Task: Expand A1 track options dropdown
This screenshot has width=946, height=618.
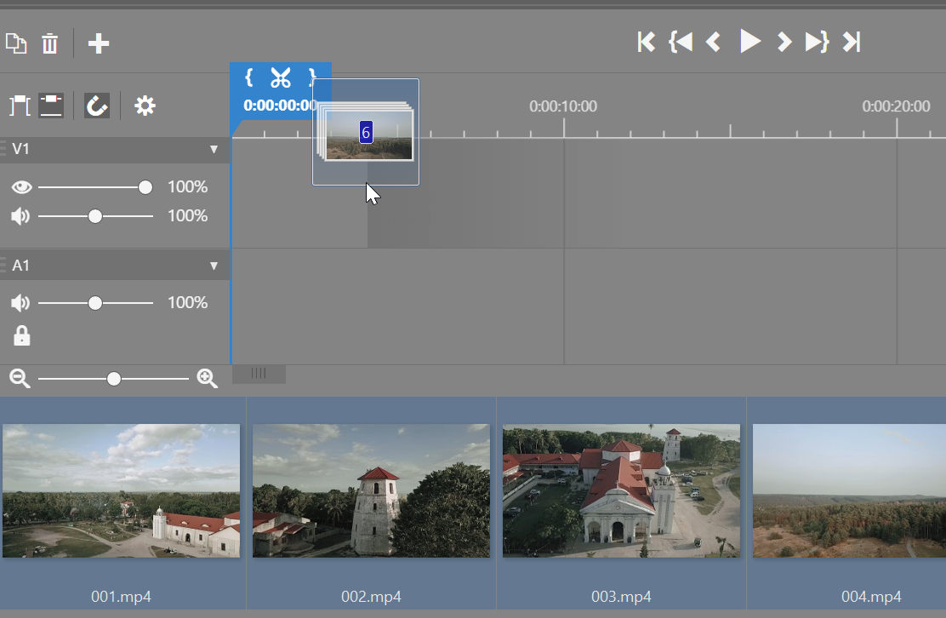Action: 214,266
